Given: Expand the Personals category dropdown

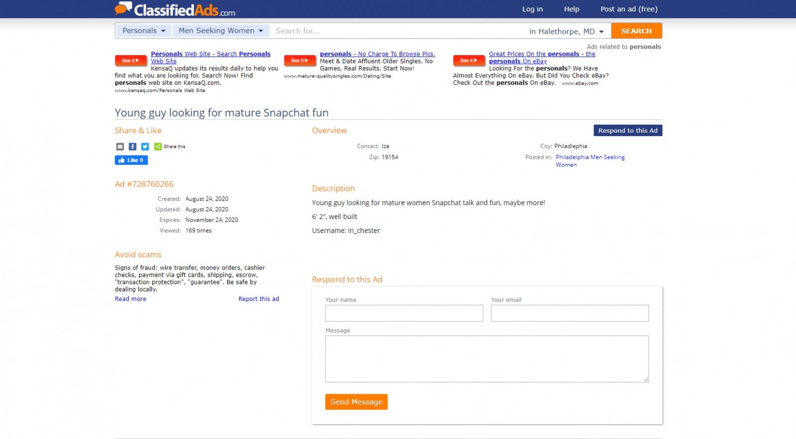Looking at the screenshot, I should pyautogui.click(x=144, y=31).
